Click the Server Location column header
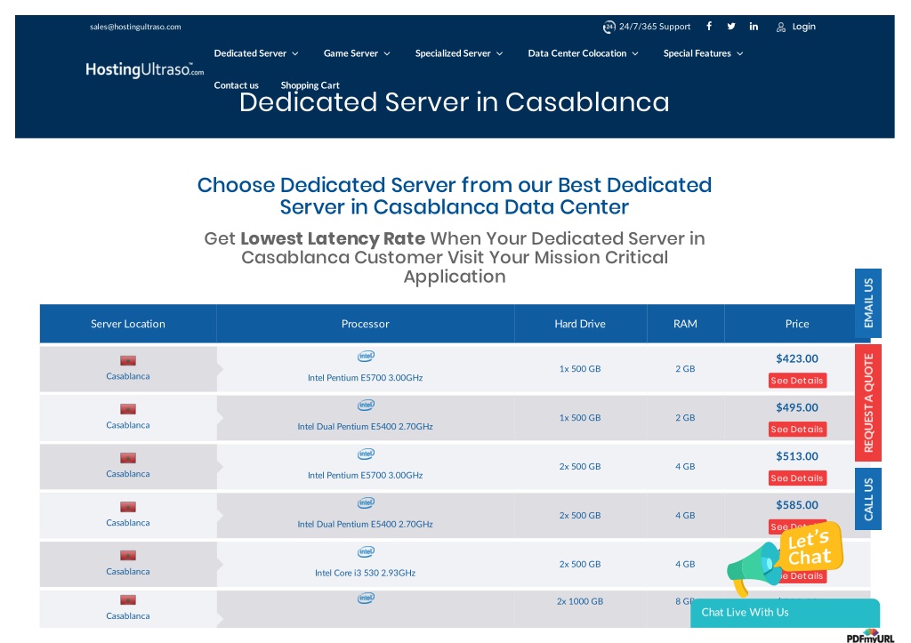This screenshot has height=643, width=911. [128, 324]
